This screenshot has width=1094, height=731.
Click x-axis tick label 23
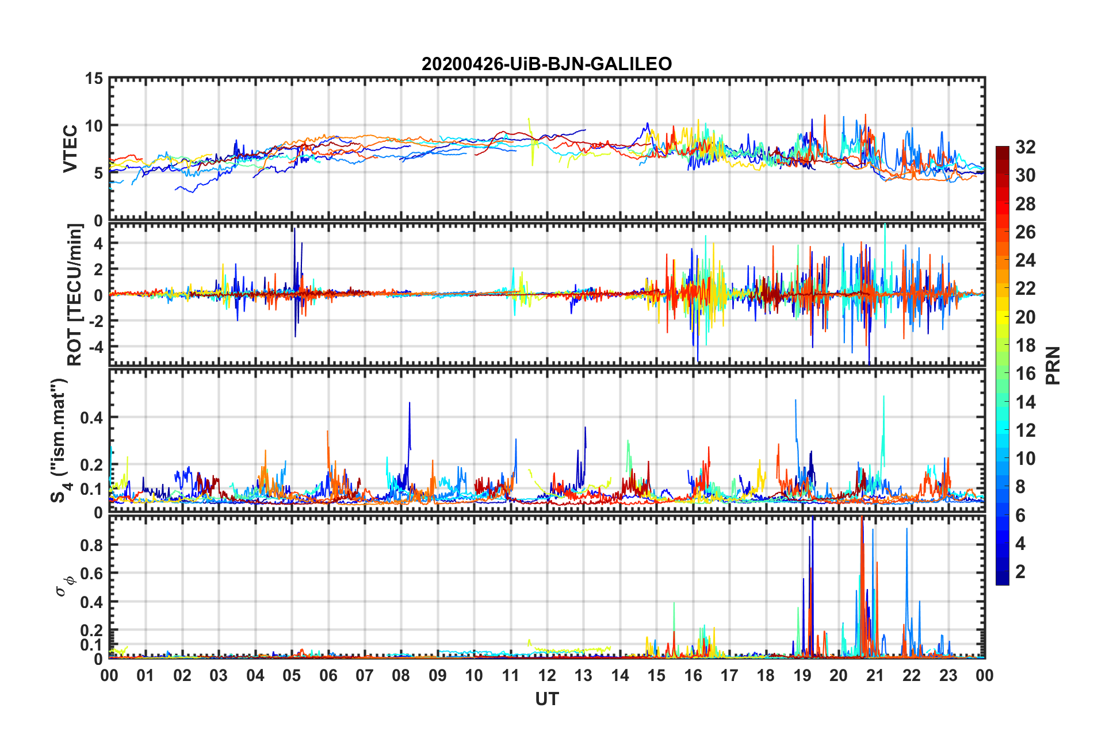coord(948,675)
